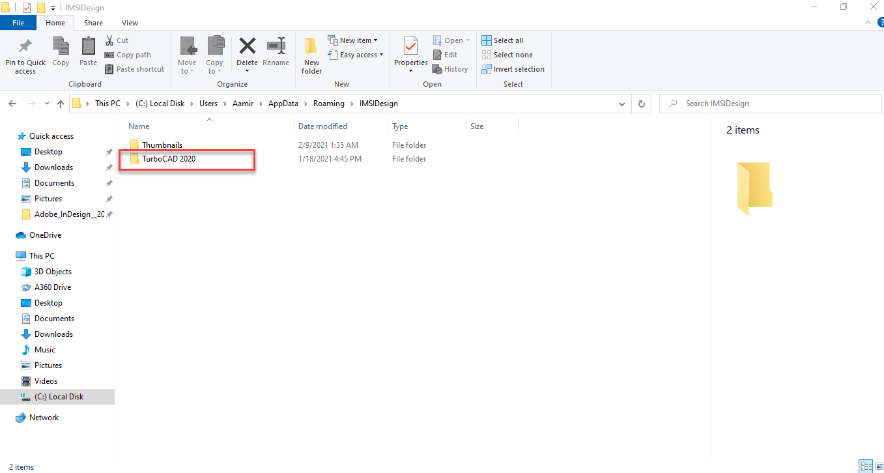The height and width of the screenshot is (473, 884).
Task: Open Network in navigation pane
Action: [44, 418]
